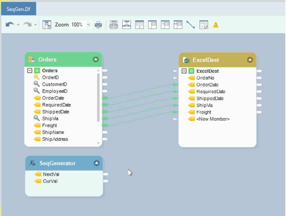Switch to the SeqGen.Df tab
The height and width of the screenshot is (216, 286).
click(x=19, y=9)
